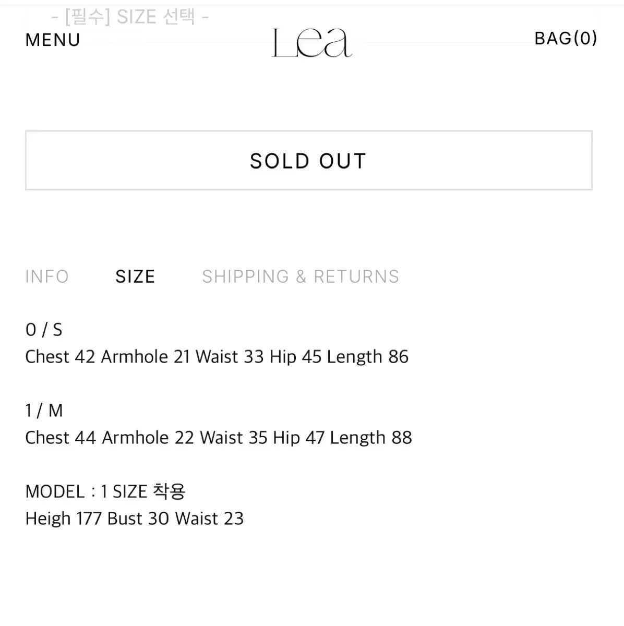Click the model's Bust 30 value

138,519
